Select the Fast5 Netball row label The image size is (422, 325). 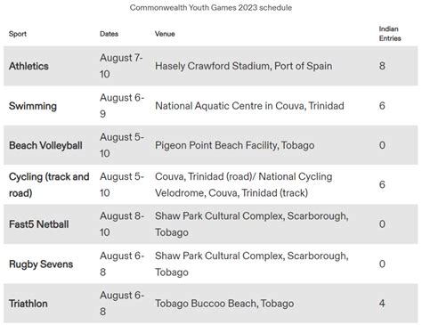point(39,224)
